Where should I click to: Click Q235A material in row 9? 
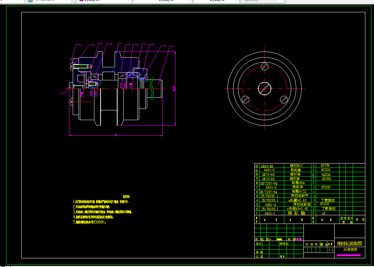click(x=327, y=178)
